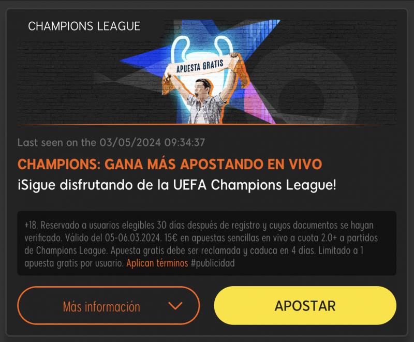This screenshot has height=342, width=414.
Task: Select the Más información button label
Action: click(x=101, y=307)
